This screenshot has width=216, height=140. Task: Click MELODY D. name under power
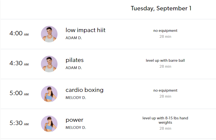click(x=76, y=128)
